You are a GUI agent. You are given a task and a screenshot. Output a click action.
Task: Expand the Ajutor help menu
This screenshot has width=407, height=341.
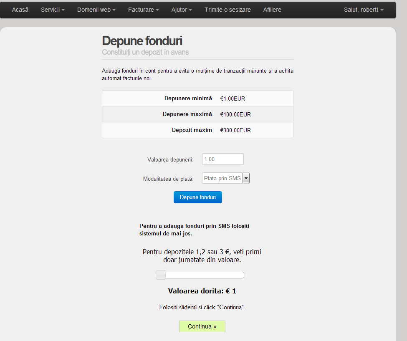coord(182,10)
